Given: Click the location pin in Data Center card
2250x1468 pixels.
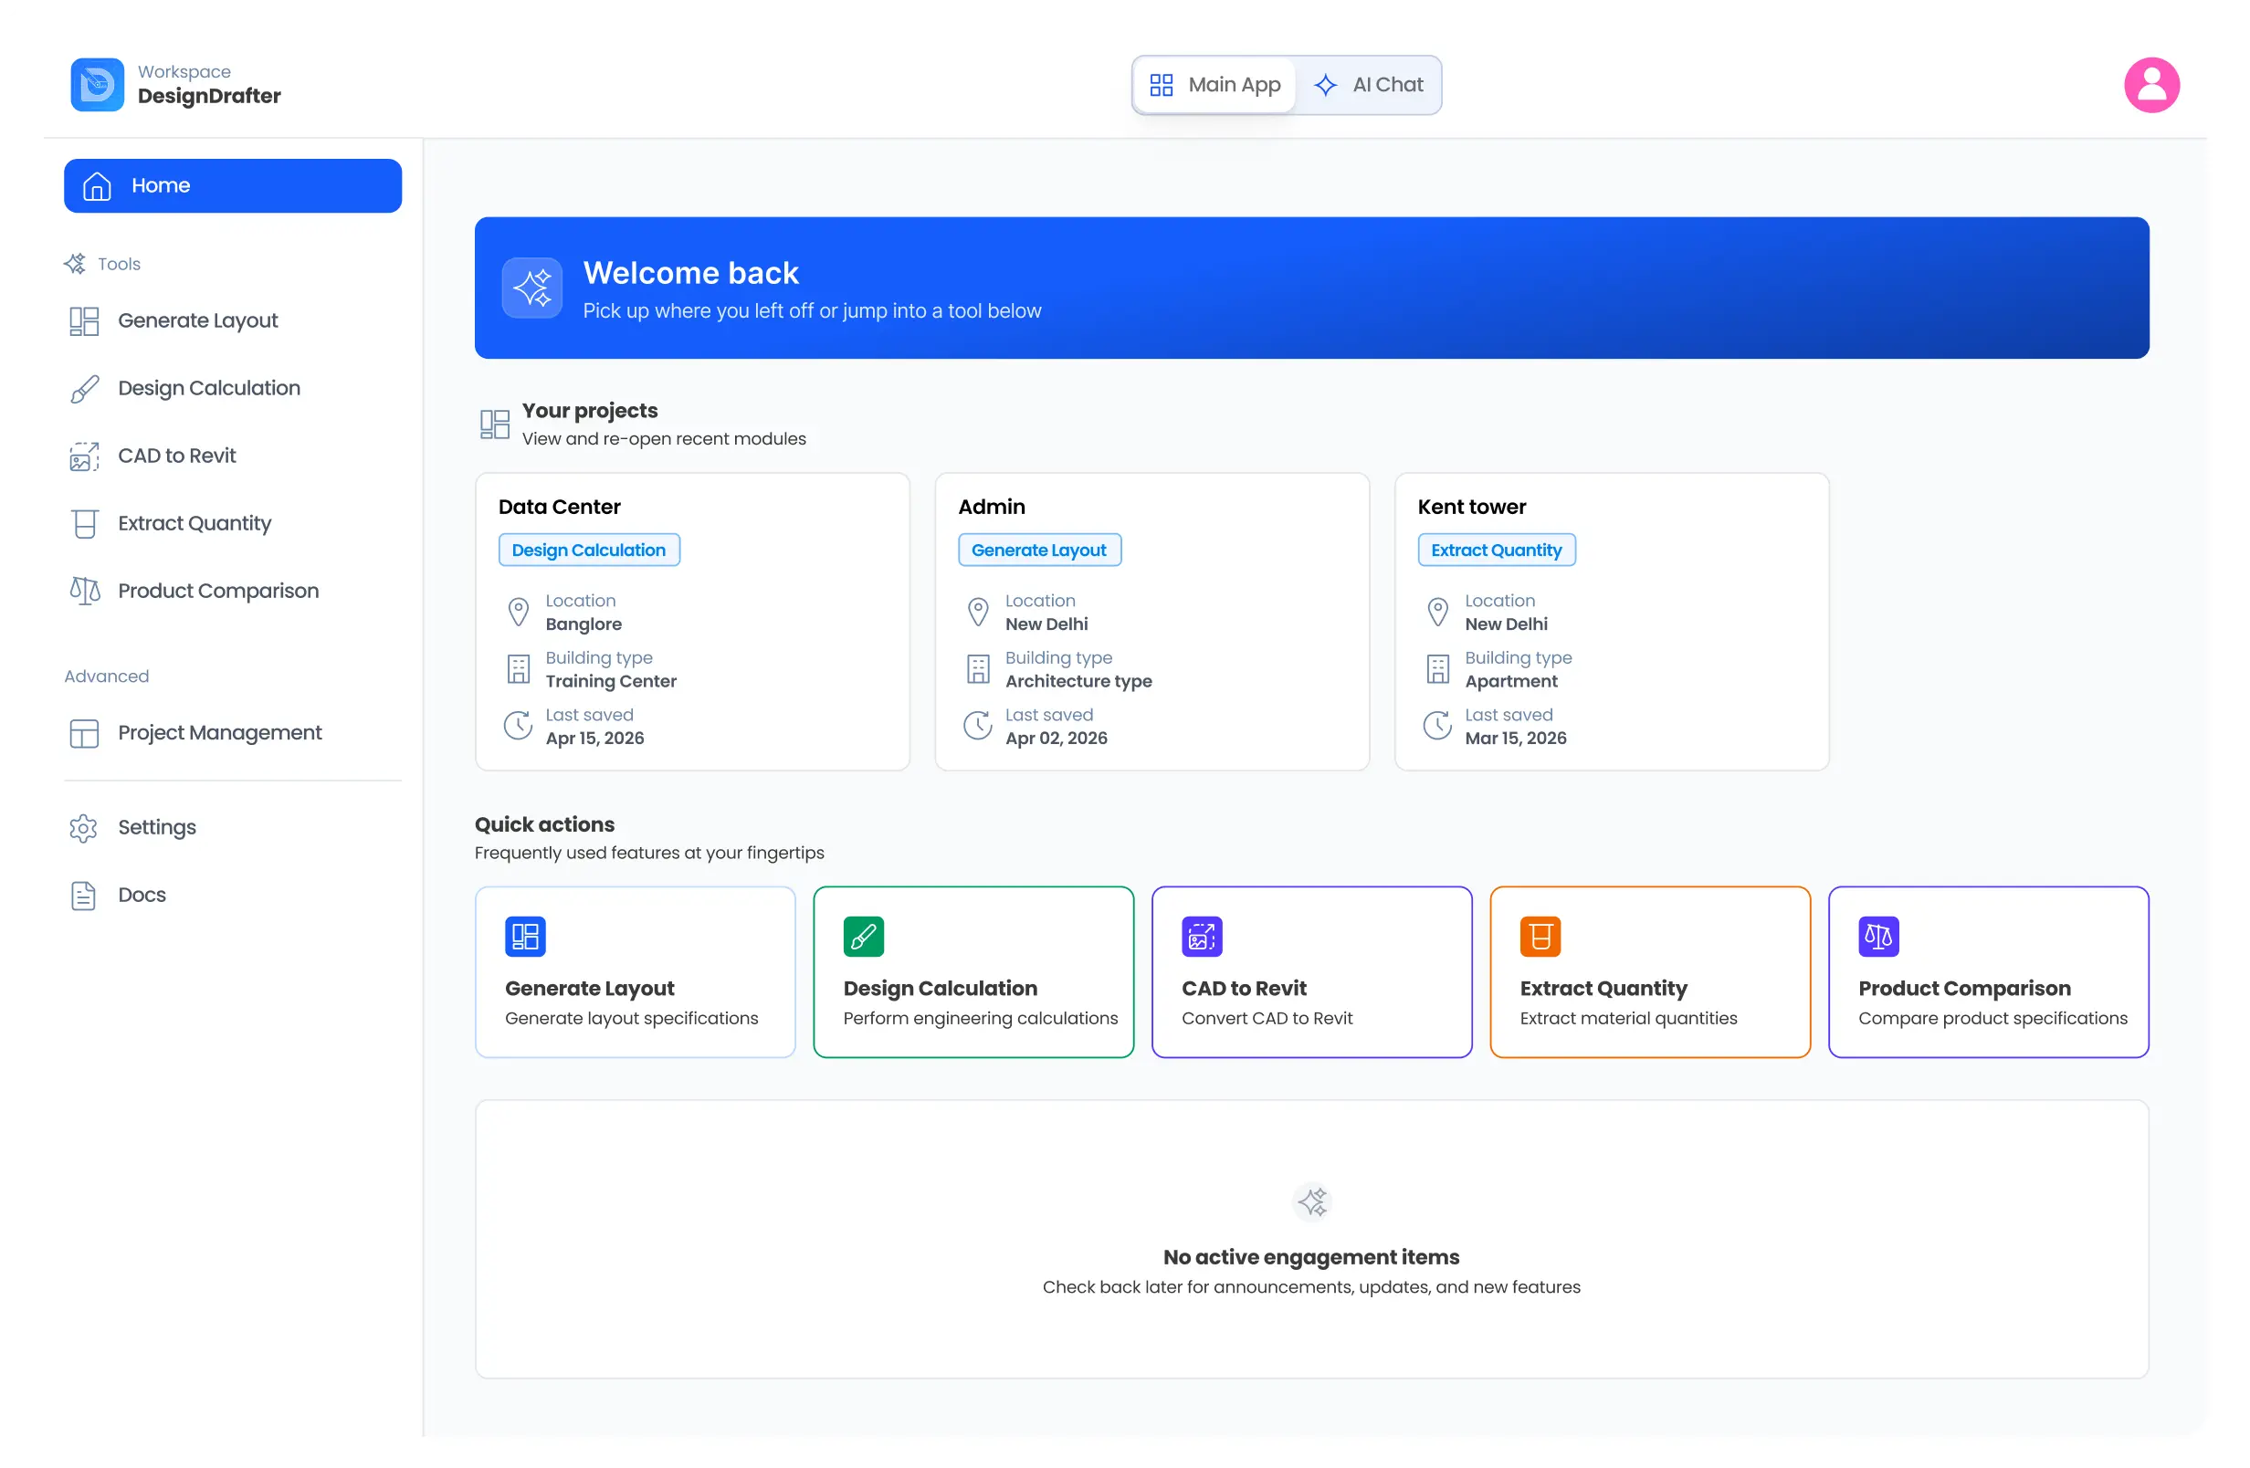Looking at the screenshot, I should click(x=518, y=613).
